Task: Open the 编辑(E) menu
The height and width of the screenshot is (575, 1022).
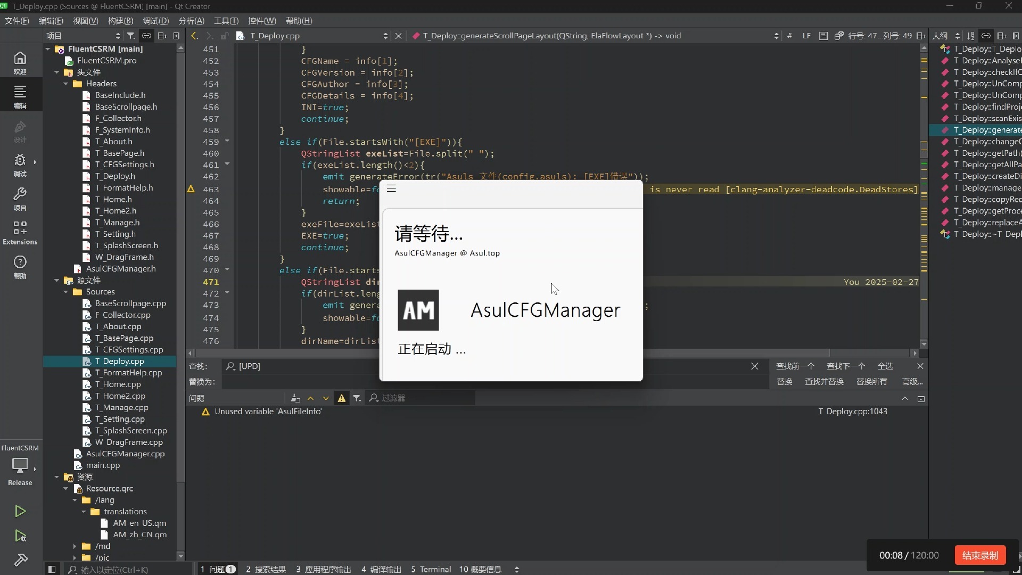Action: coord(51,21)
